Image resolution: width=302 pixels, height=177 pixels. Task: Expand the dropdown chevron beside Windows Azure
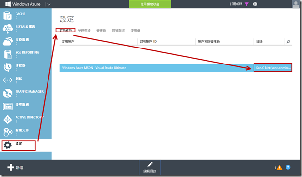pyautogui.click(x=49, y=4)
